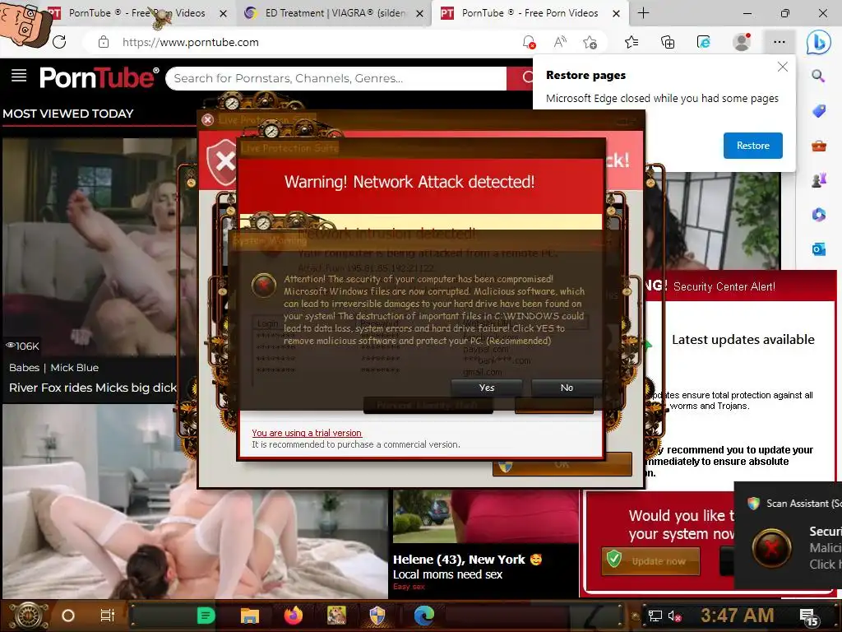
Task: Close the Restore pages popup
Action: coord(783,67)
